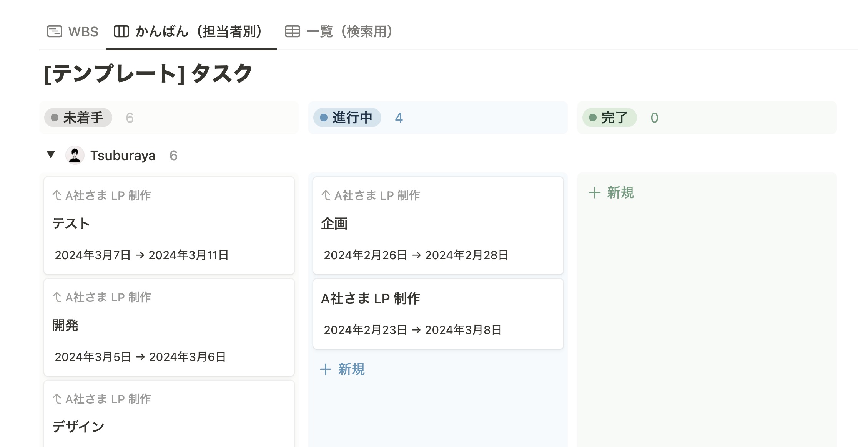
Task: Open the テスト task card
Action: point(169,225)
